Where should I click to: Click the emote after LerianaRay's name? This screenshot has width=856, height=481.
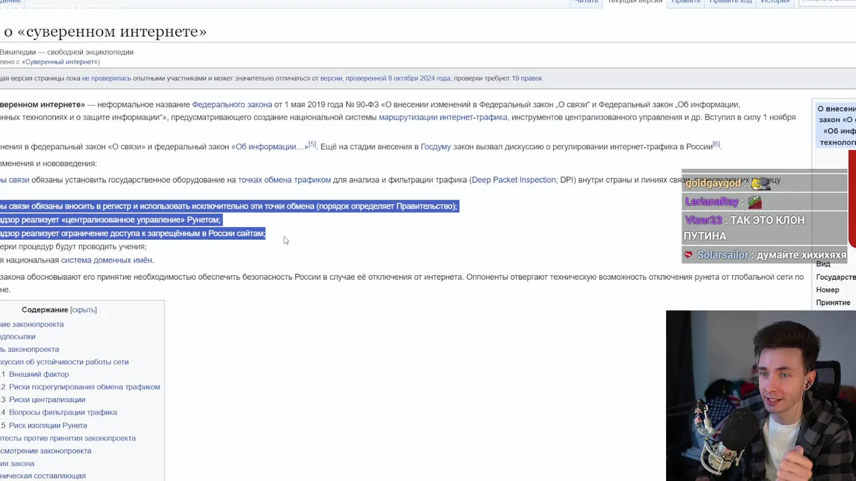[x=754, y=202]
